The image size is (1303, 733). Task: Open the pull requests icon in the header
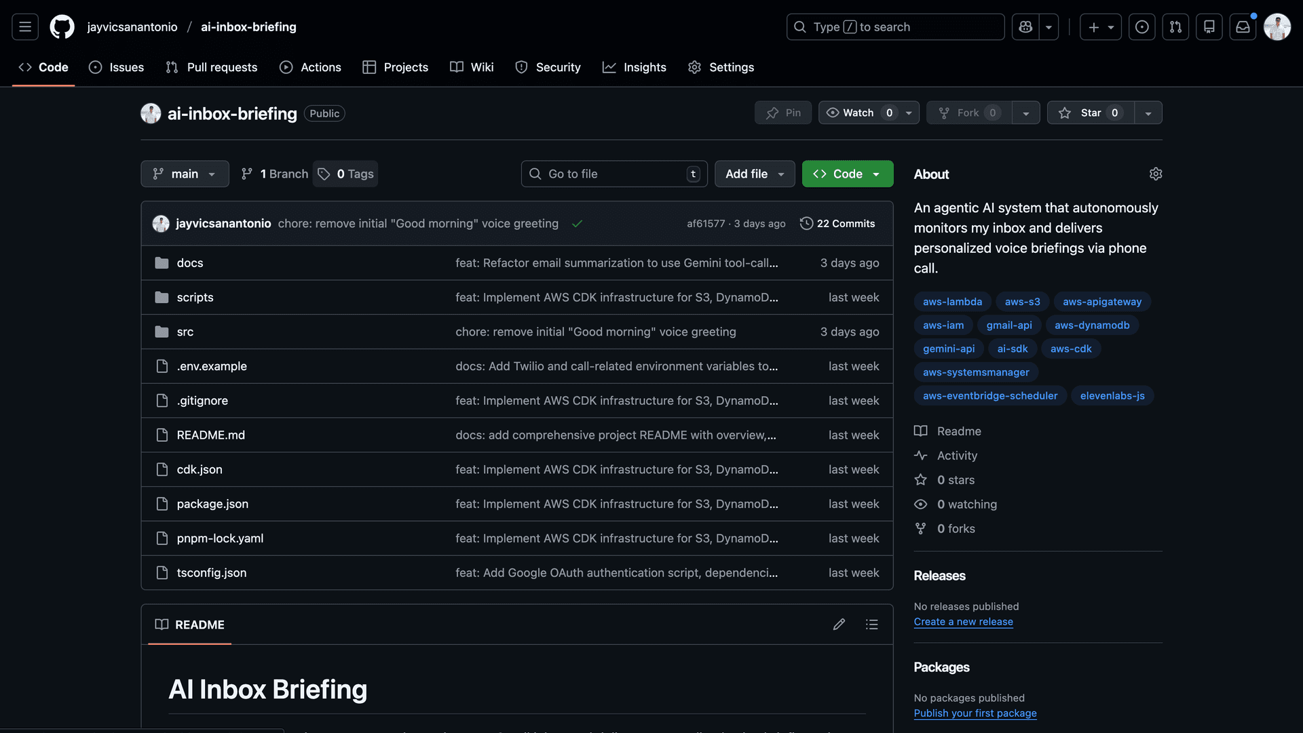click(1175, 27)
